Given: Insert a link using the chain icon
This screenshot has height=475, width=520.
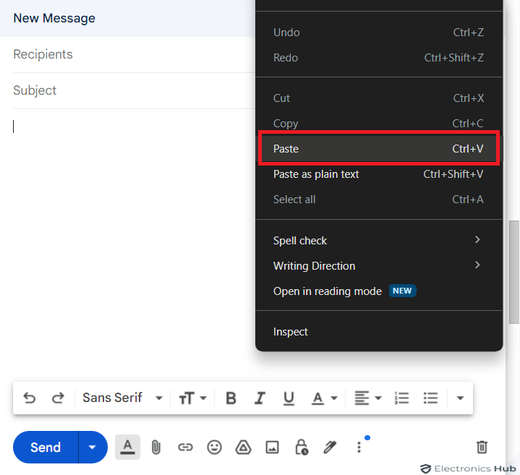Looking at the screenshot, I should tap(185, 447).
